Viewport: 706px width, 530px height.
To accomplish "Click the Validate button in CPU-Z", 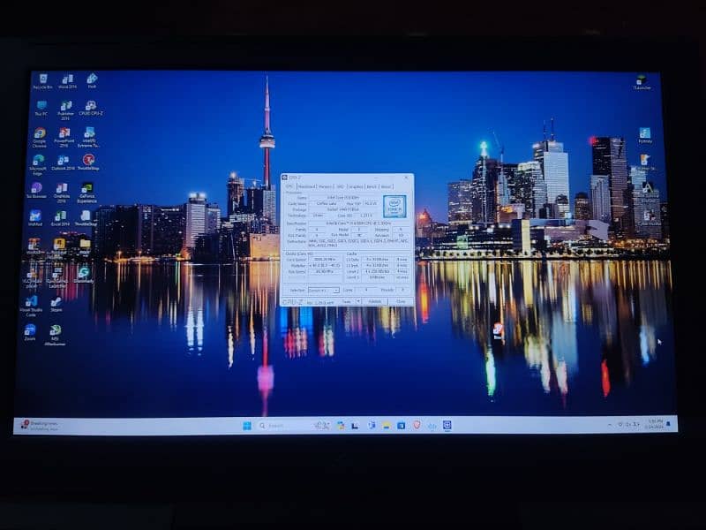I will (375, 301).
